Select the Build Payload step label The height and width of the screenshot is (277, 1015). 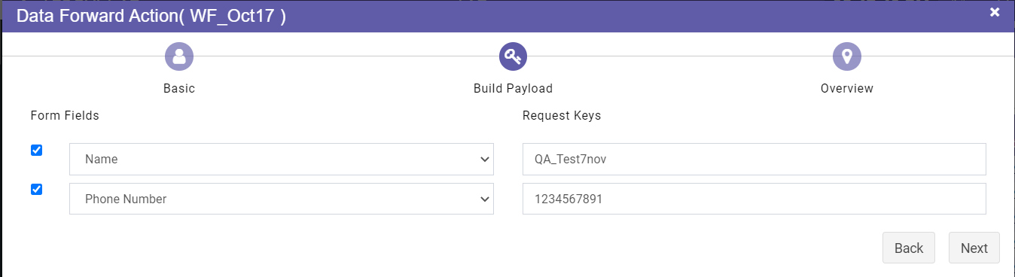tap(513, 89)
